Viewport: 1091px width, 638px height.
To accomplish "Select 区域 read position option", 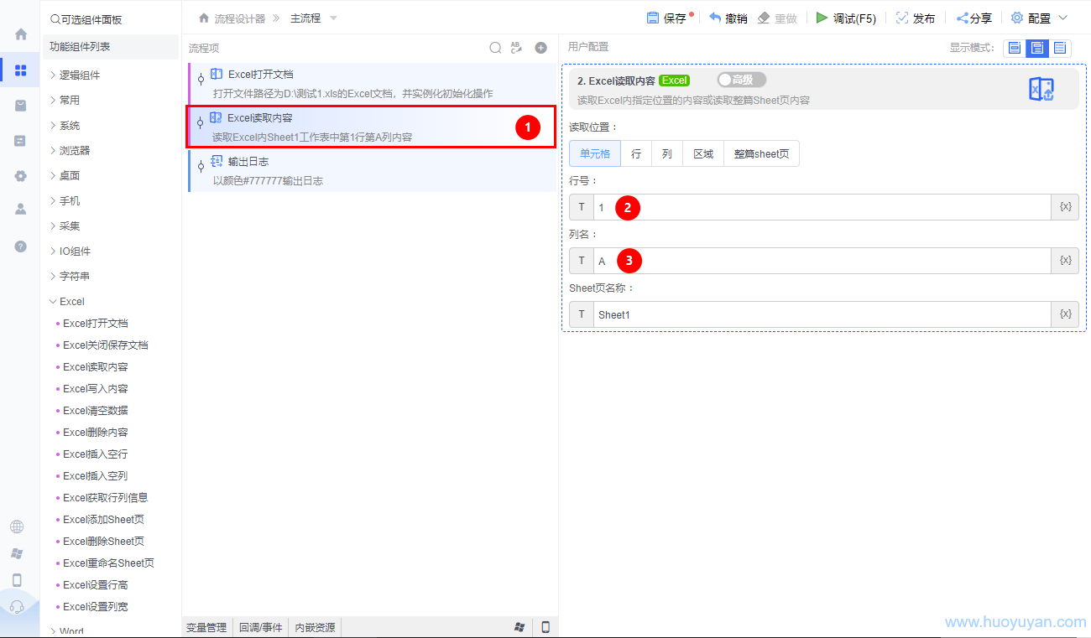I will (702, 154).
